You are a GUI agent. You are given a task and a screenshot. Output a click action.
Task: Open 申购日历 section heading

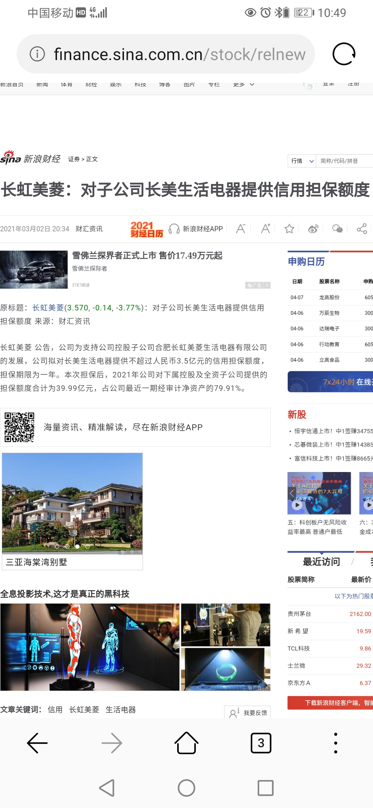[306, 262]
